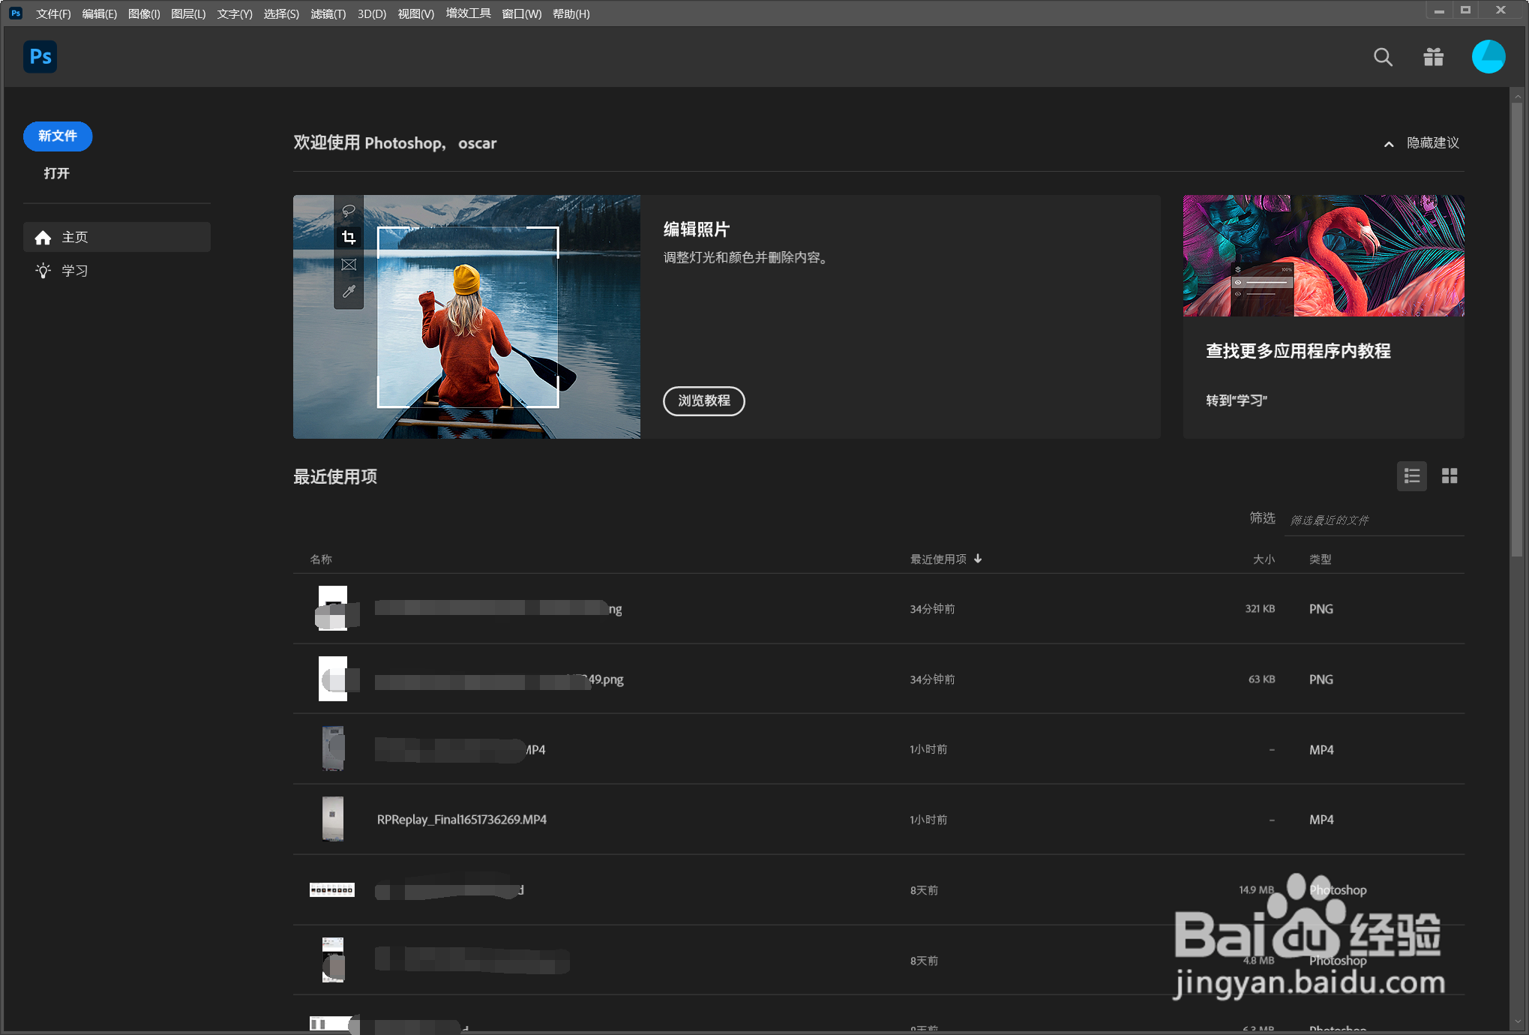The height and width of the screenshot is (1035, 1529).
Task: Switch recent files to list view
Action: point(1411,476)
